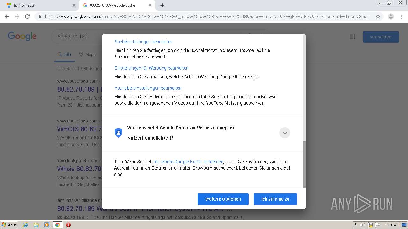
Task: Open the Google apps grid icon
Action: [x=353, y=37]
